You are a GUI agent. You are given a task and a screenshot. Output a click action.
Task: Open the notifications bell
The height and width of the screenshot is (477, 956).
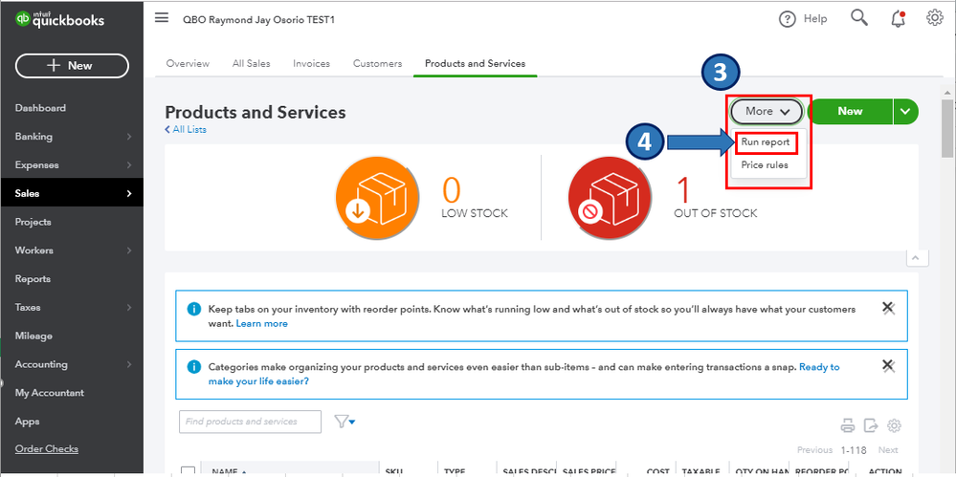[x=898, y=19]
